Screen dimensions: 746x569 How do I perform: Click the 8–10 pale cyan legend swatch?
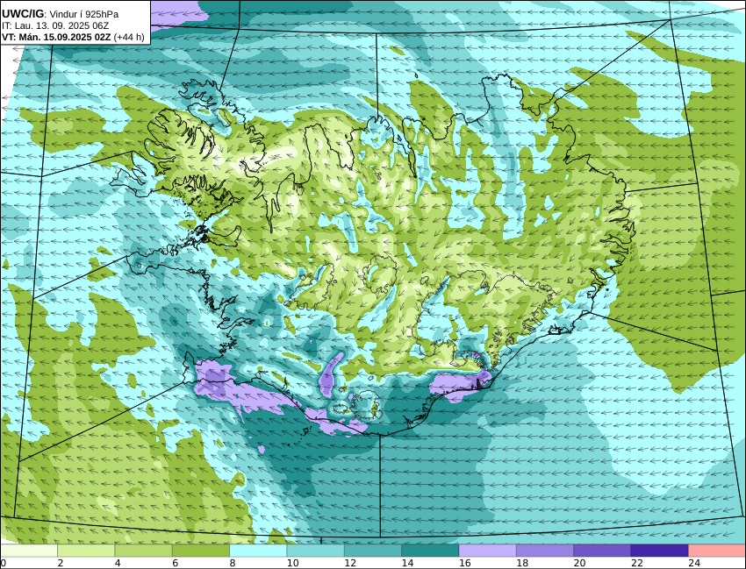(x=258, y=551)
